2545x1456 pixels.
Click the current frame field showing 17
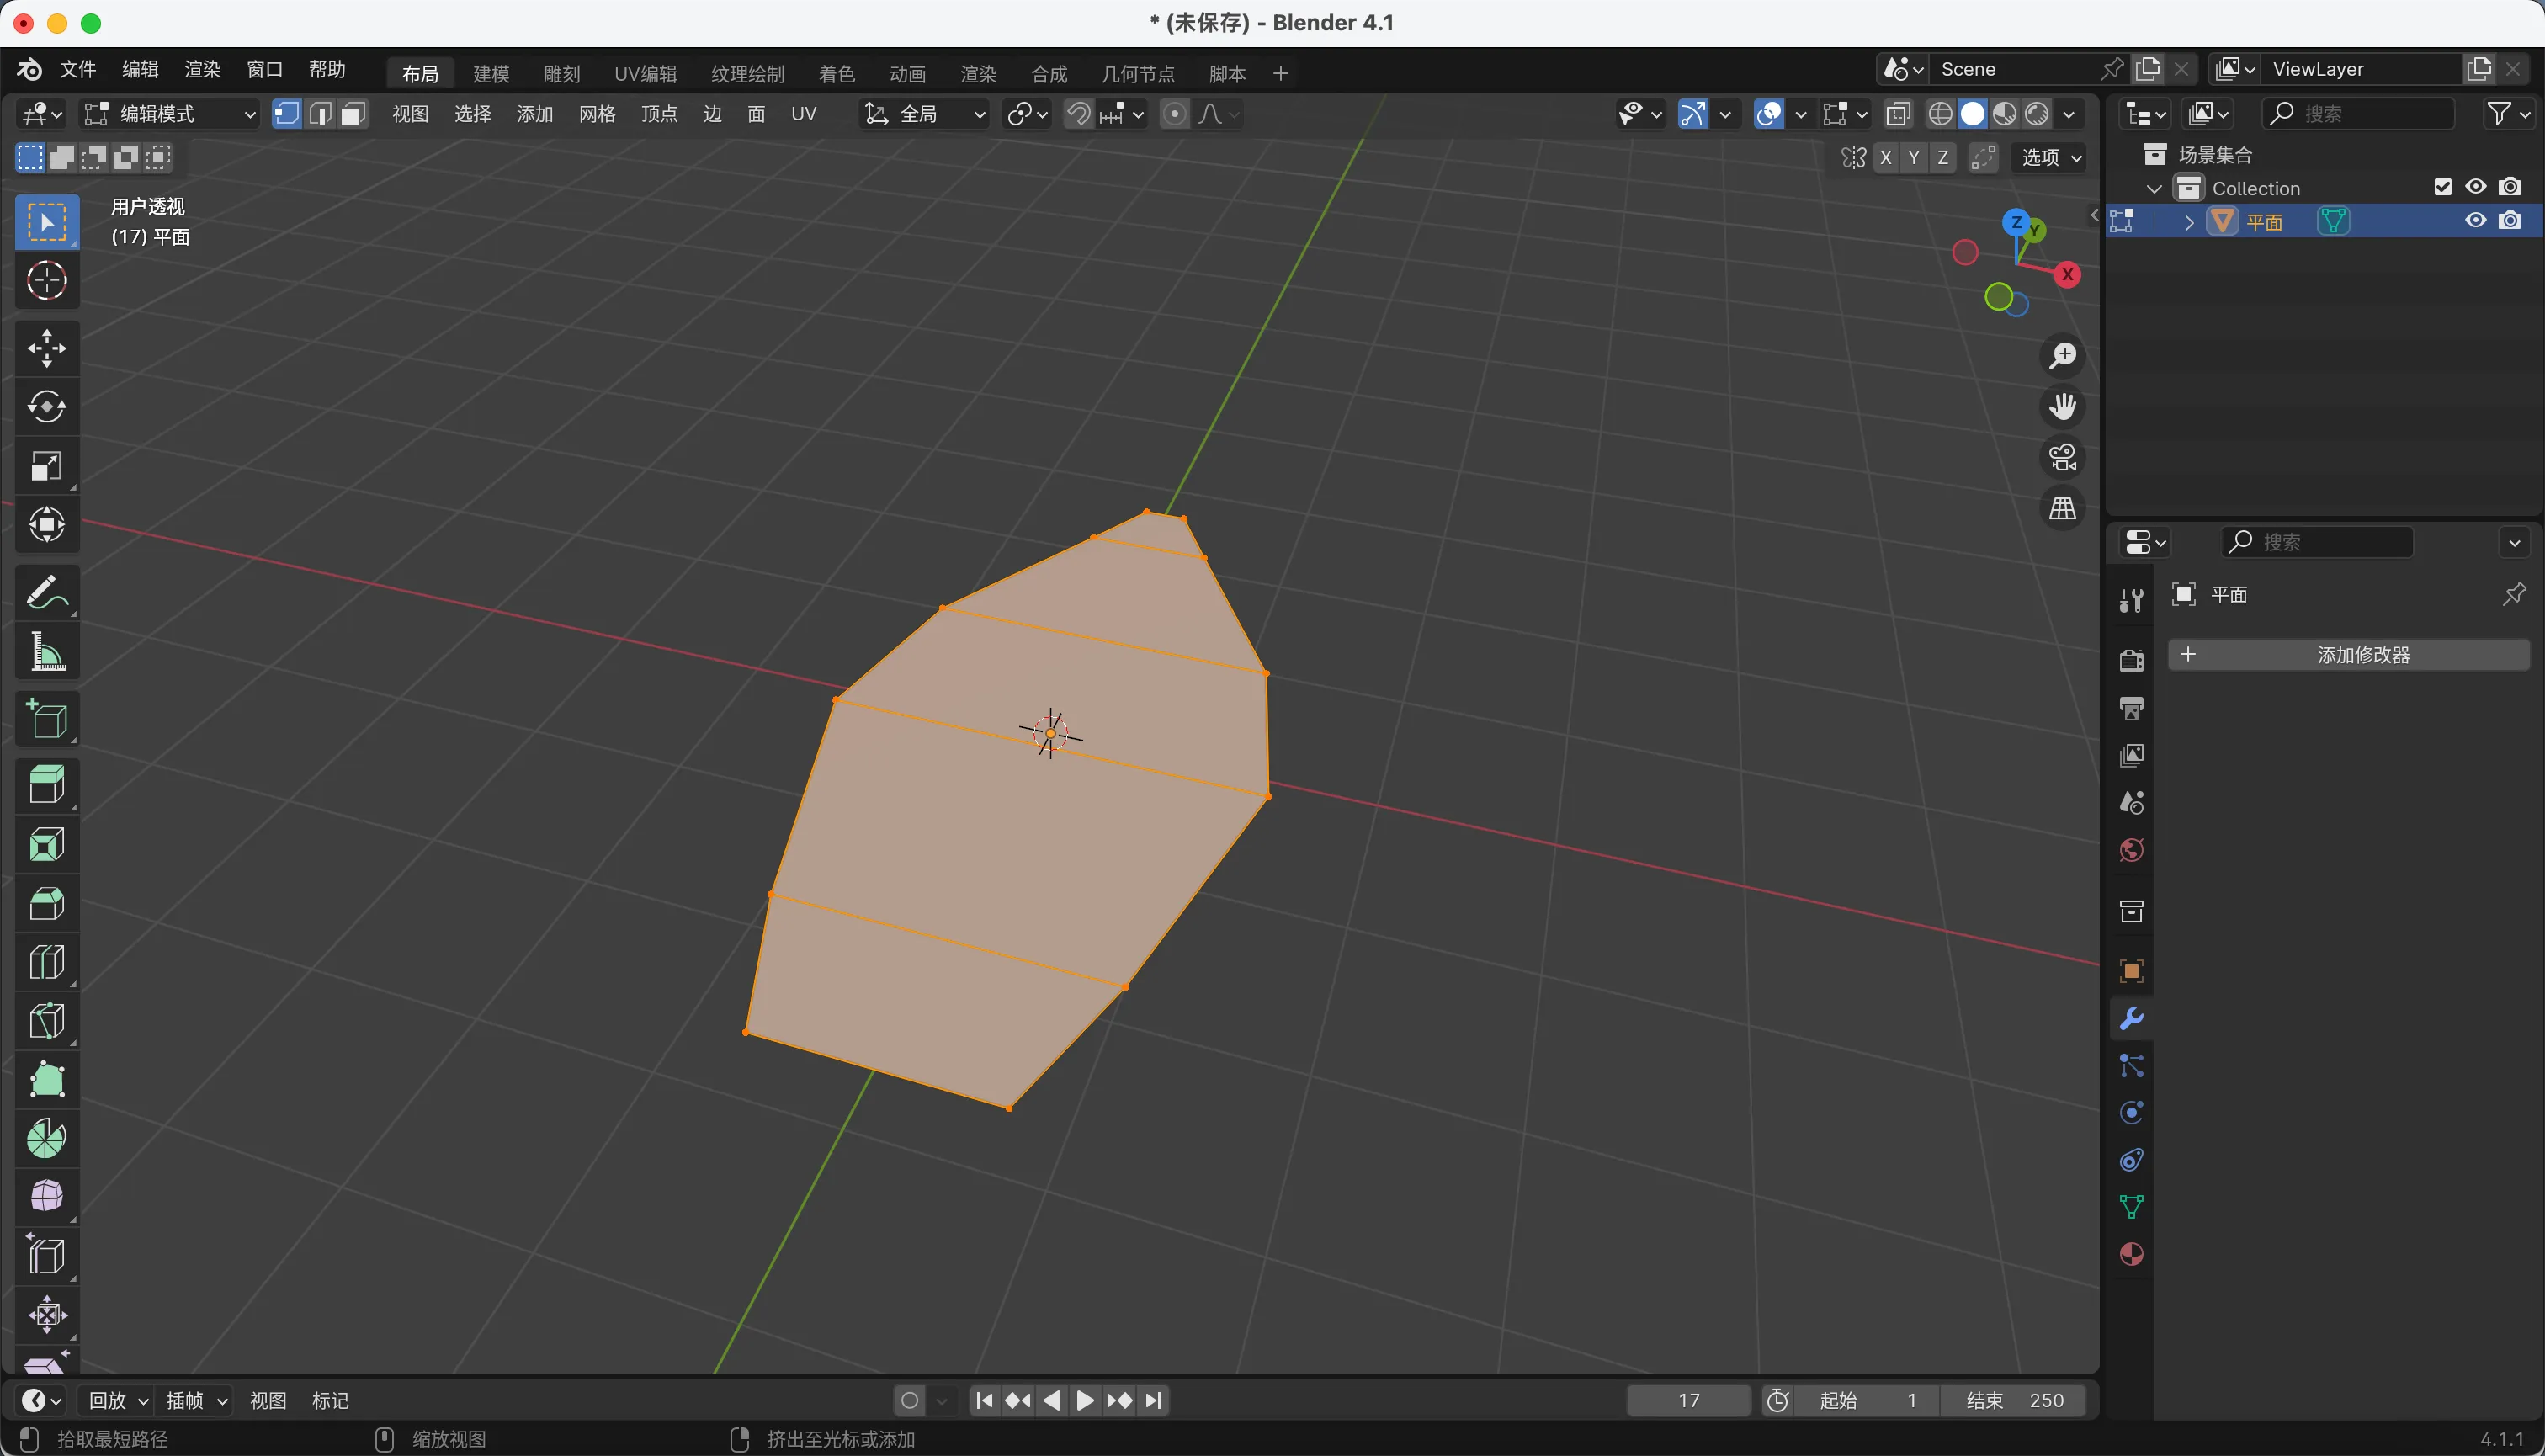tap(1688, 1400)
